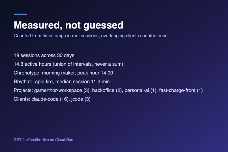
Task: Click the 'personal-ai (1)' project name
Action: pyautogui.click(x=140, y=90)
